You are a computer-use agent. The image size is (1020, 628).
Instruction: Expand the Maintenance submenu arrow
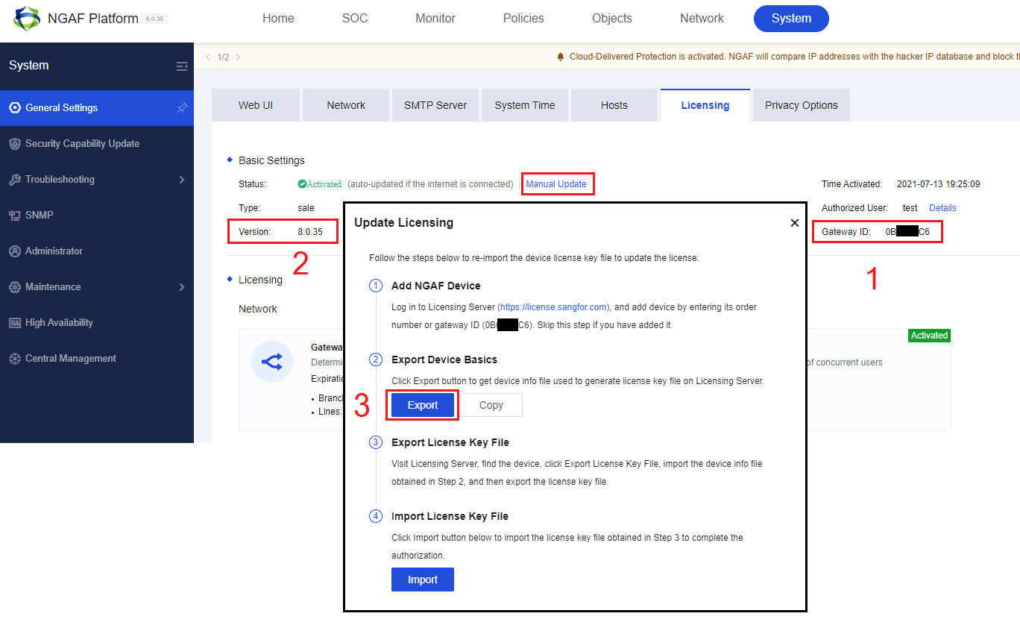pos(182,287)
